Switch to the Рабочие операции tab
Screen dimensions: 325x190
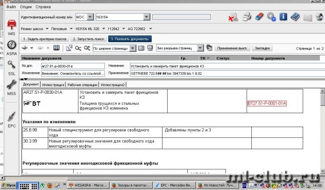point(82,84)
